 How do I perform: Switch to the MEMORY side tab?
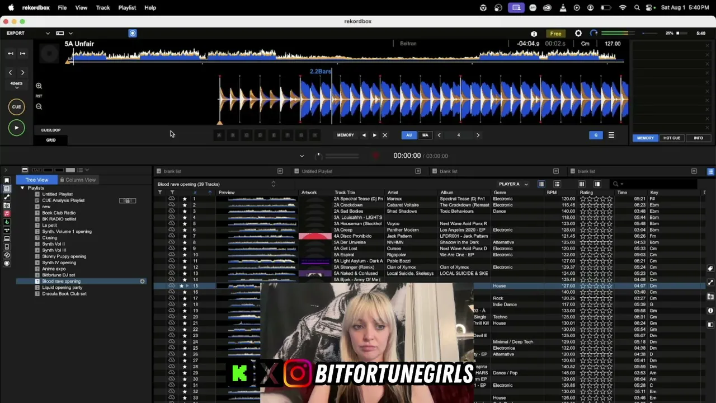coord(645,138)
